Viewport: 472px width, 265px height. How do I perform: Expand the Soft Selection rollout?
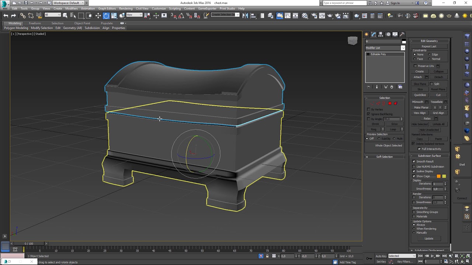384,157
